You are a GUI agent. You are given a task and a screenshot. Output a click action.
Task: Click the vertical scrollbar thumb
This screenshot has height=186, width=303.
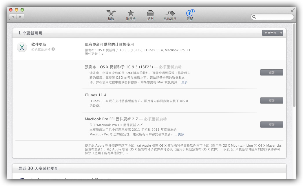295,65
